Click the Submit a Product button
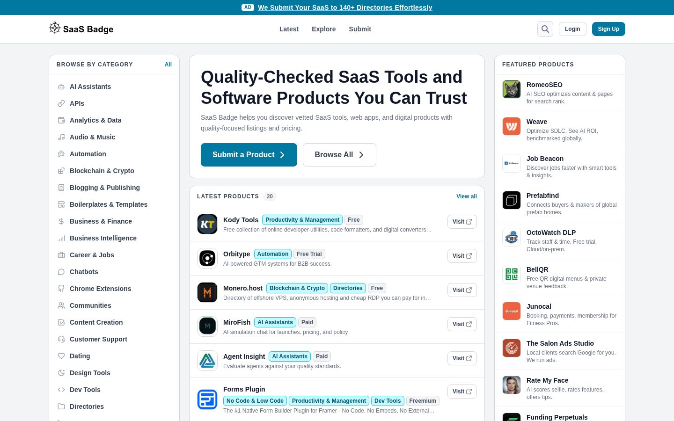674x421 pixels. (249, 155)
